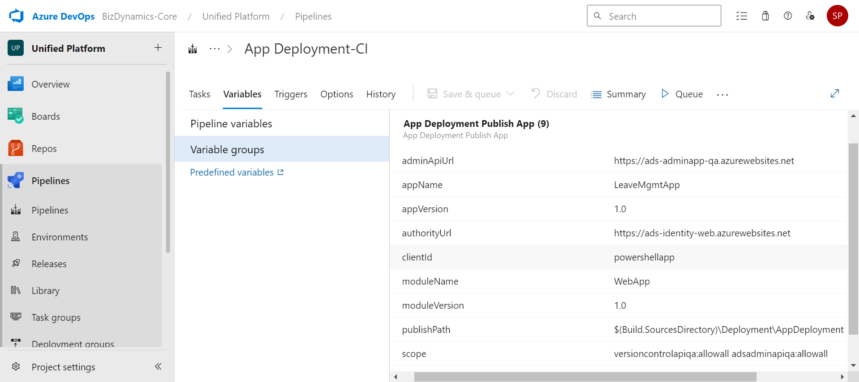Click the UP project badge icon

pos(16,48)
